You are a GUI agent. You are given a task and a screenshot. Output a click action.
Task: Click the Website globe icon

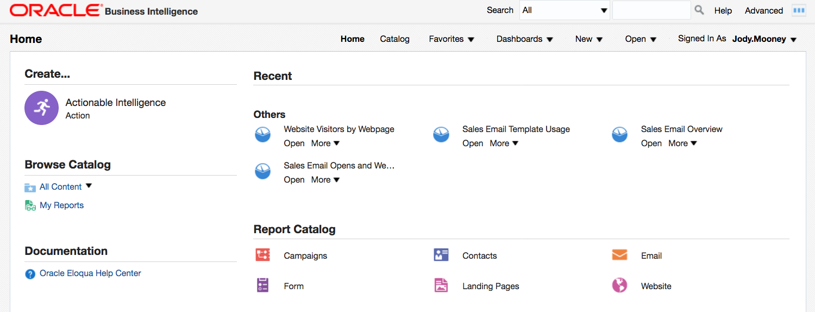[x=619, y=285]
